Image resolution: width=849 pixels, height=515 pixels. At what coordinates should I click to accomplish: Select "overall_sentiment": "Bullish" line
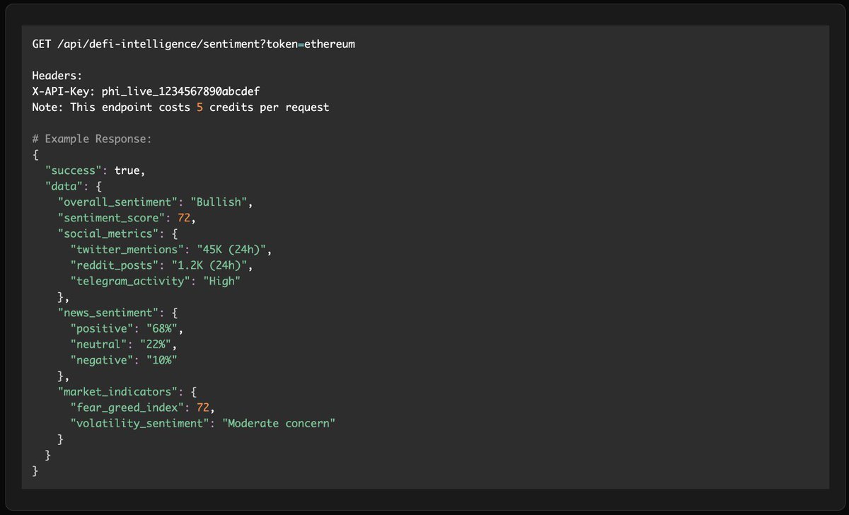tap(155, 202)
